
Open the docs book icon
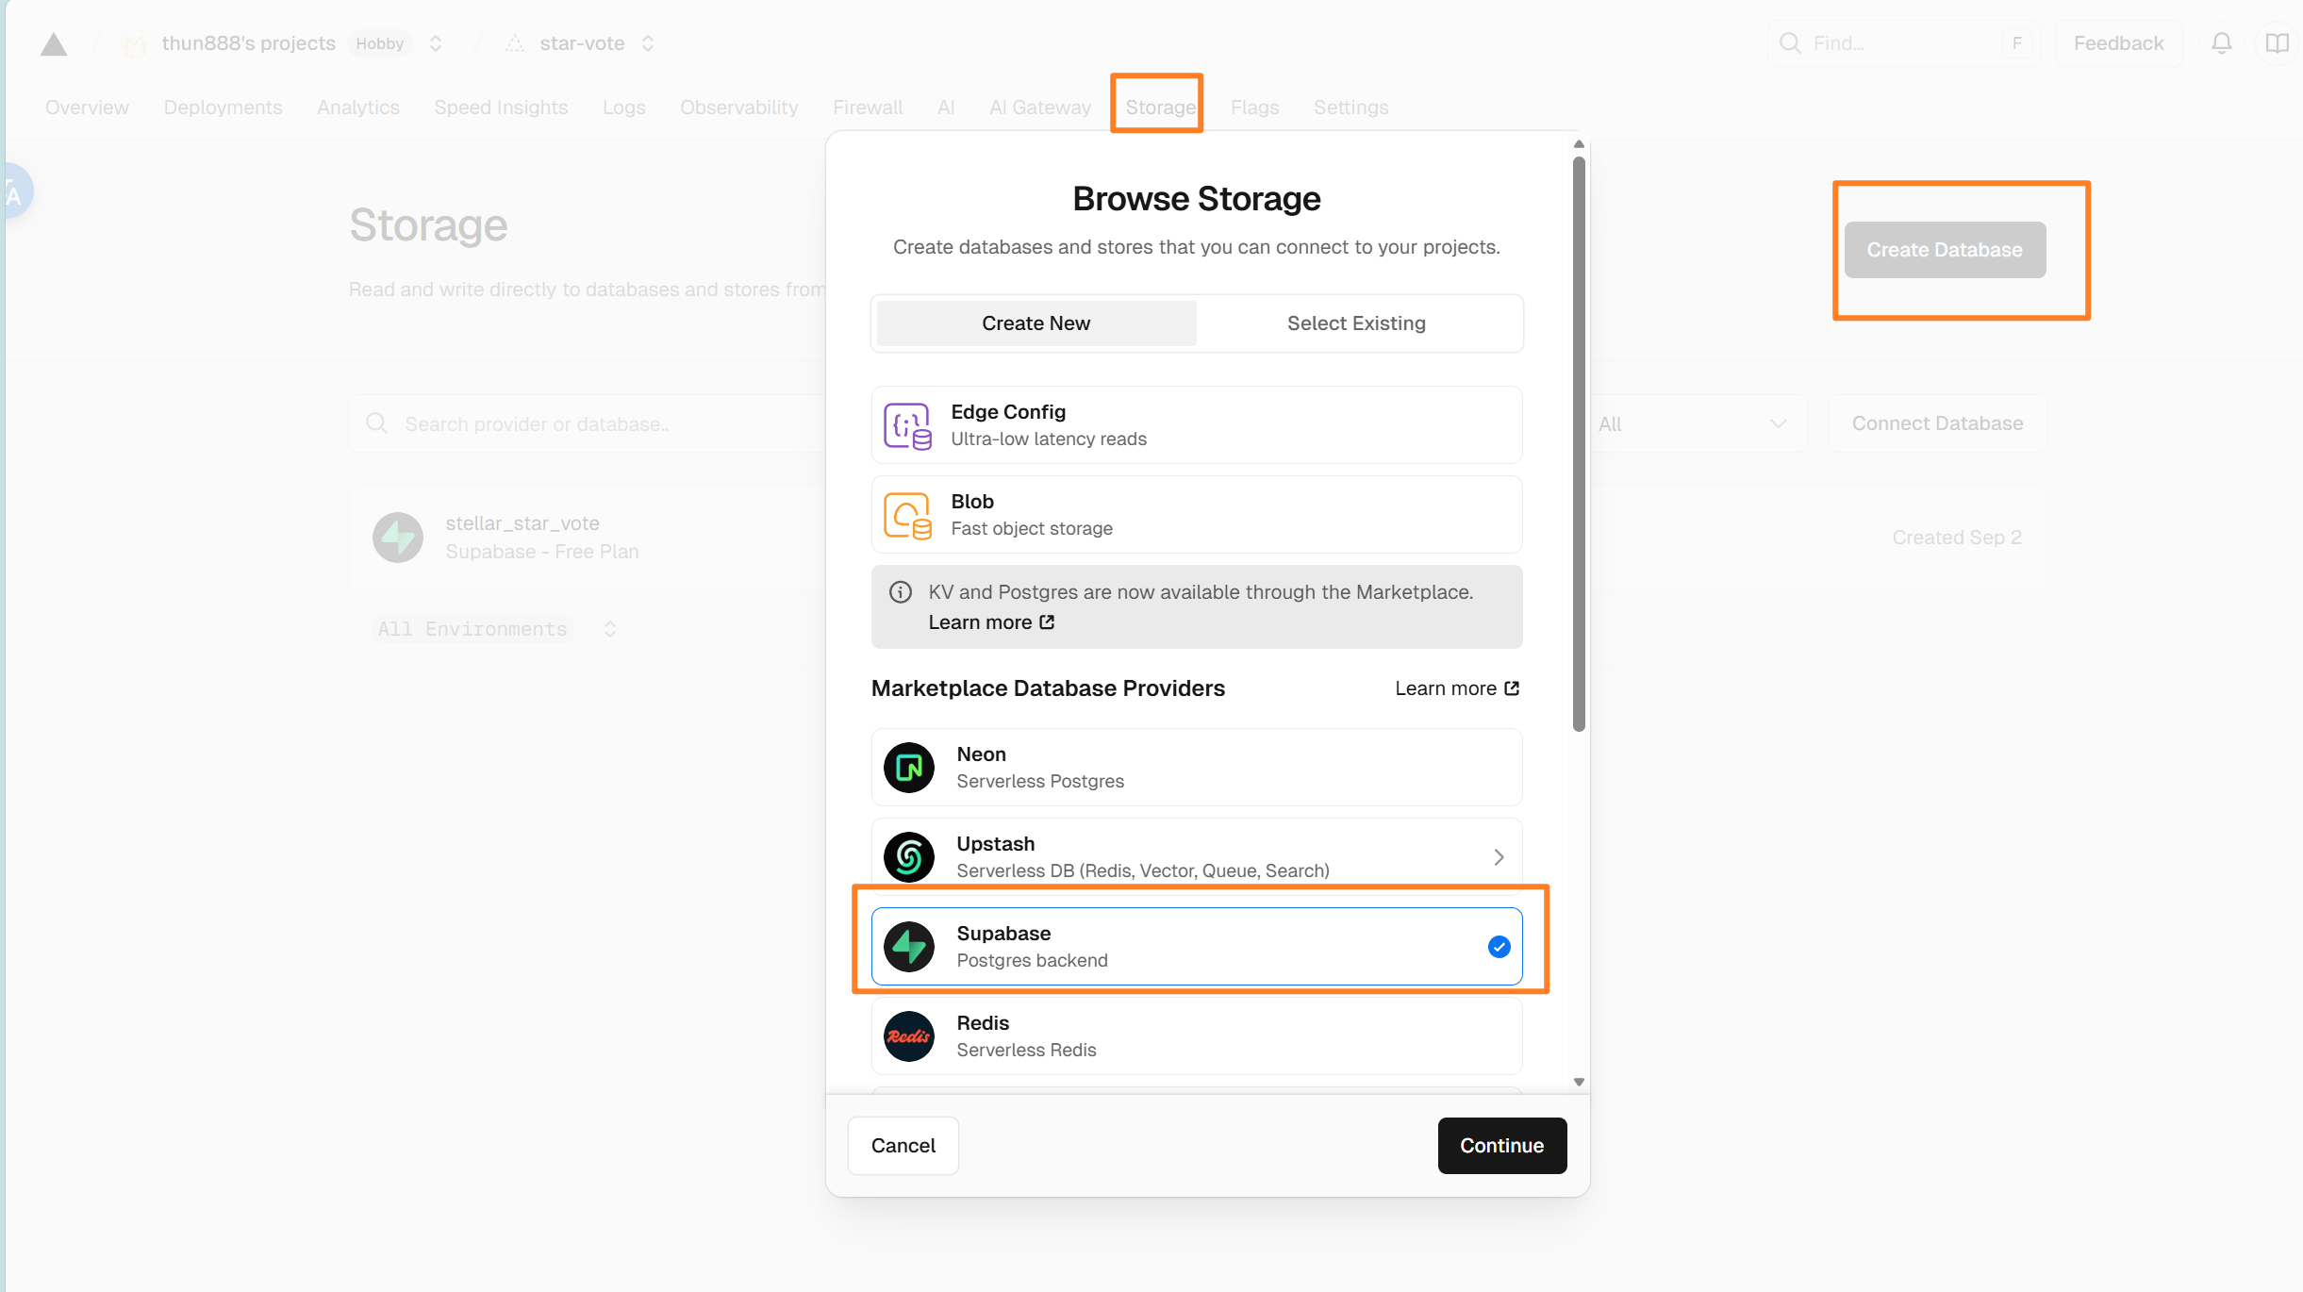[2277, 43]
